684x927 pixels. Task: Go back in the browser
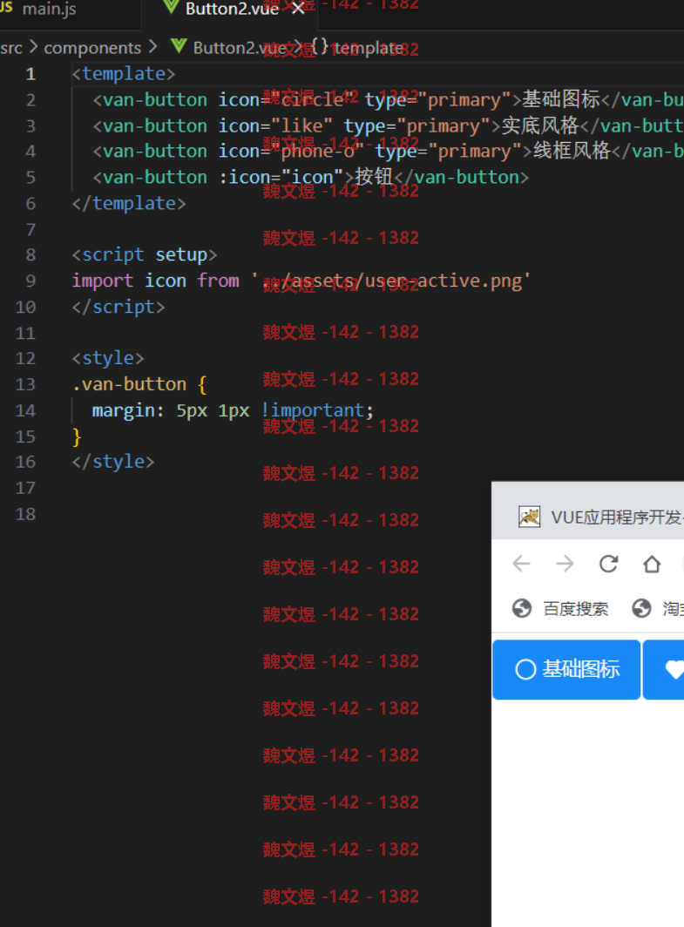[x=521, y=564]
